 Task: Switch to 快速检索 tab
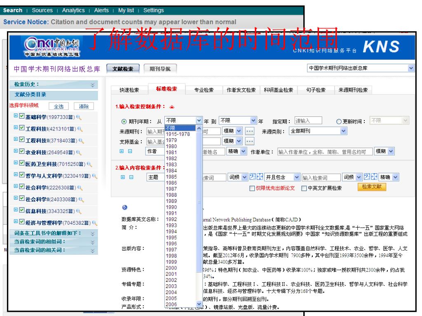click(x=129, y=90)
